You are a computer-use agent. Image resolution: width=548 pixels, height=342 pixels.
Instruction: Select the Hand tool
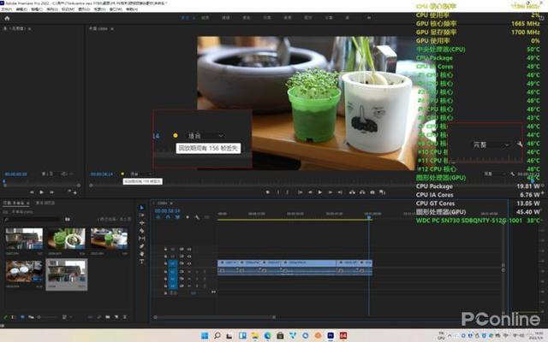tap(141, 254)
